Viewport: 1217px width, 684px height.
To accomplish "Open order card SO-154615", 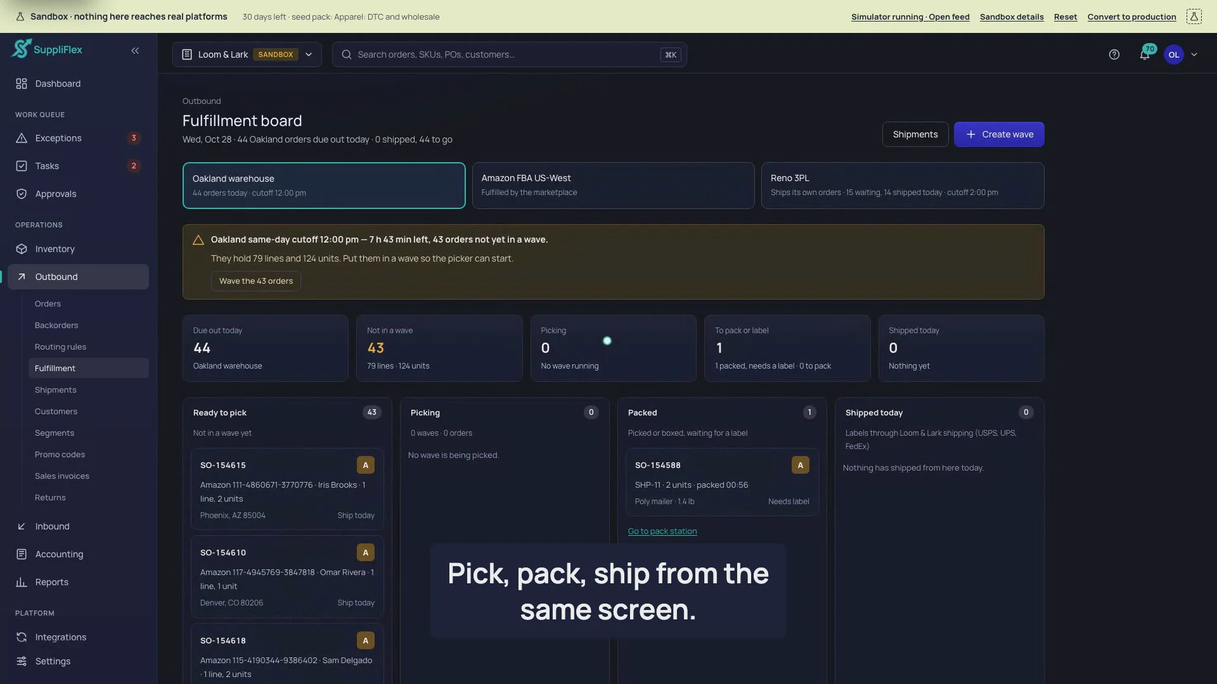I will coord(287,489).
